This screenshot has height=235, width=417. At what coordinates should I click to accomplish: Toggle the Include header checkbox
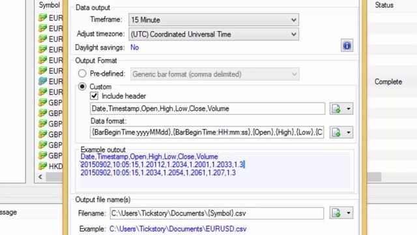[94, 96]
